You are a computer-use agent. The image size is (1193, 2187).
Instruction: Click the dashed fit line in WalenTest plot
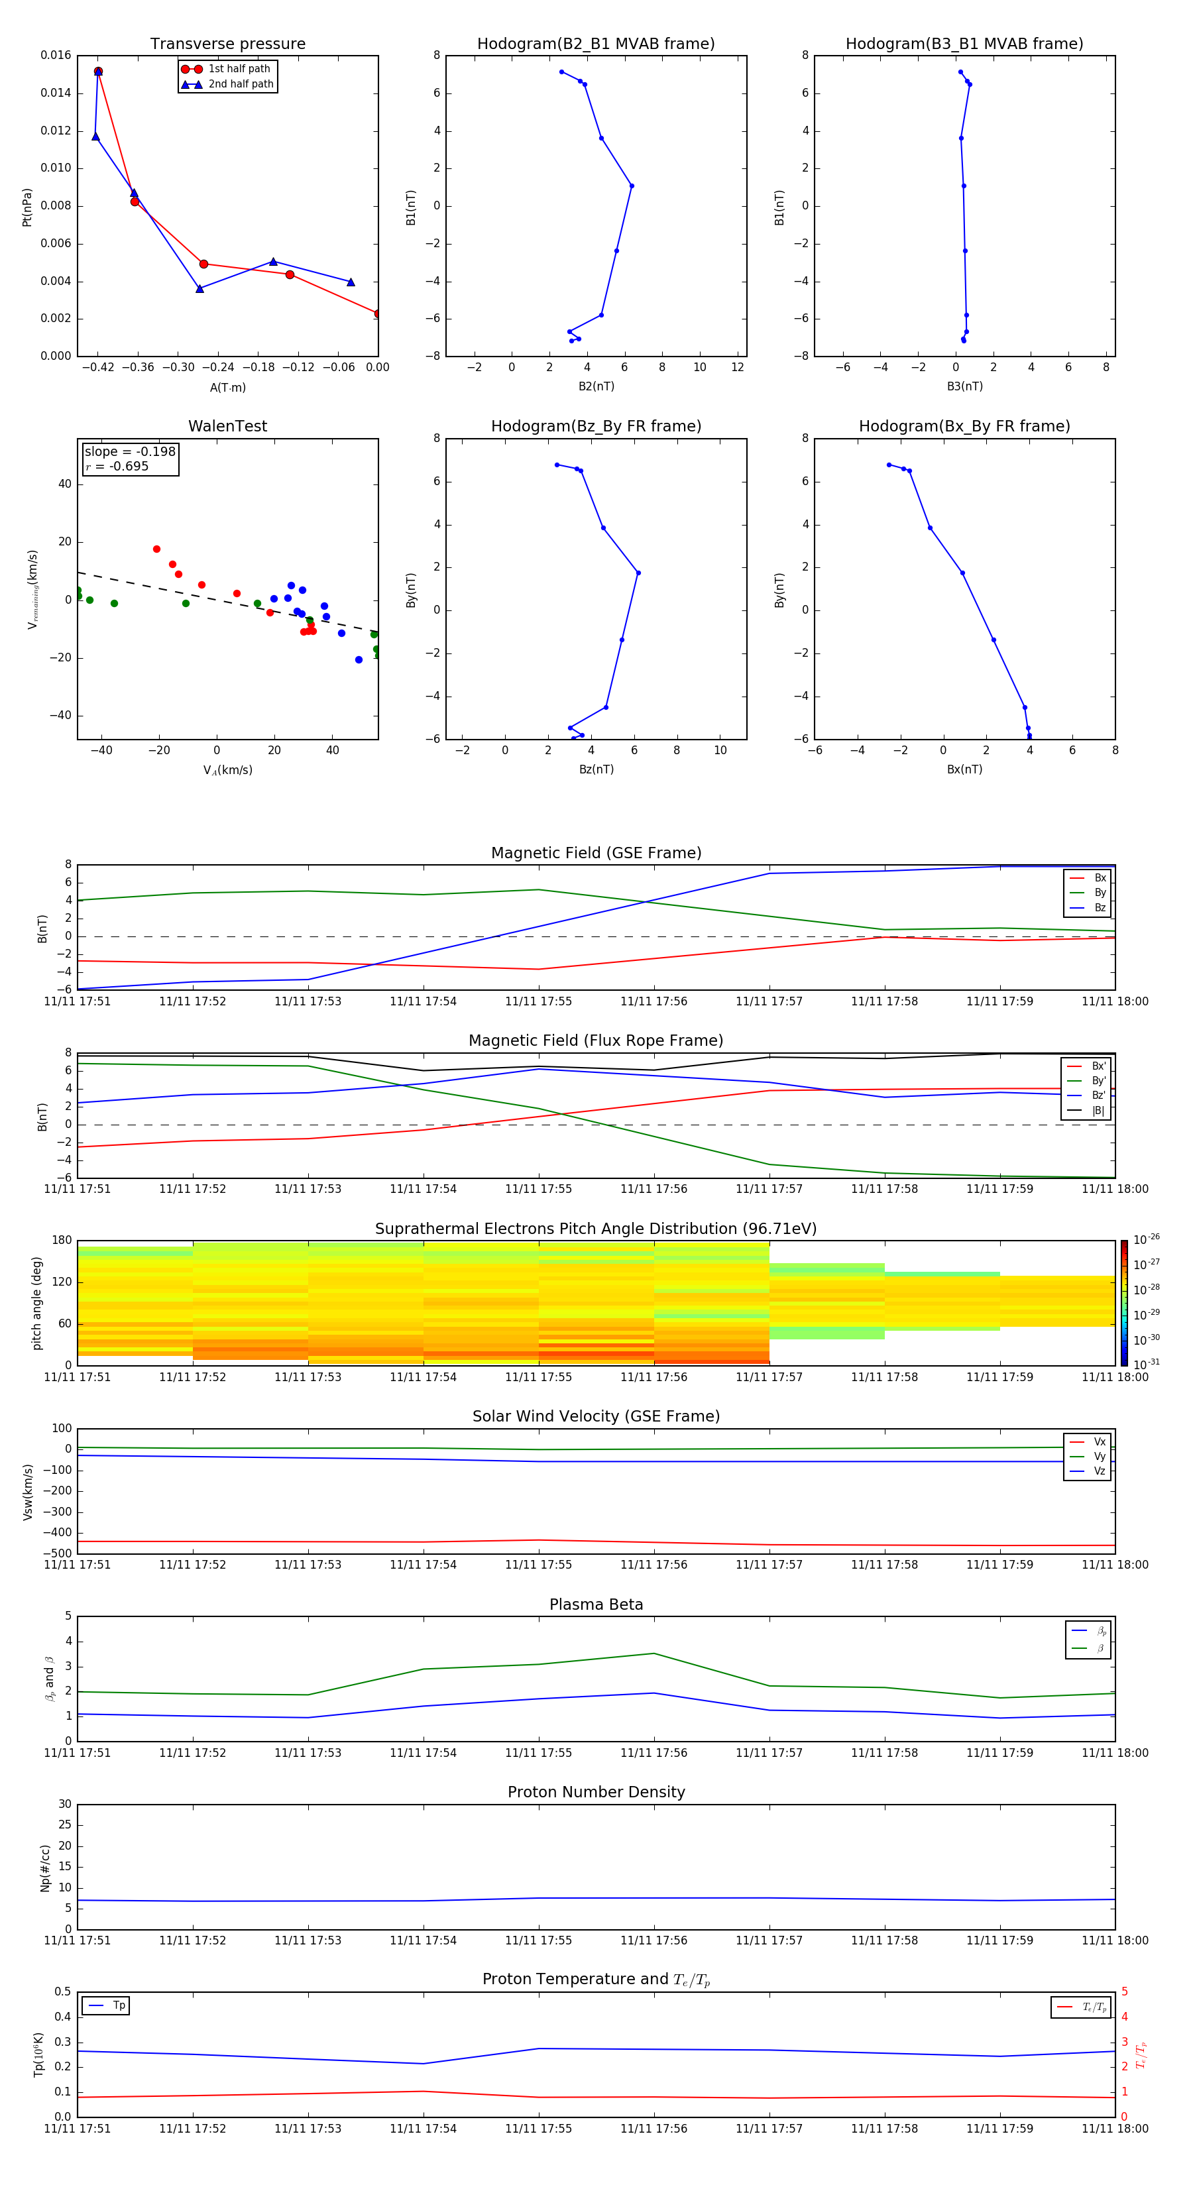point(227,602)
